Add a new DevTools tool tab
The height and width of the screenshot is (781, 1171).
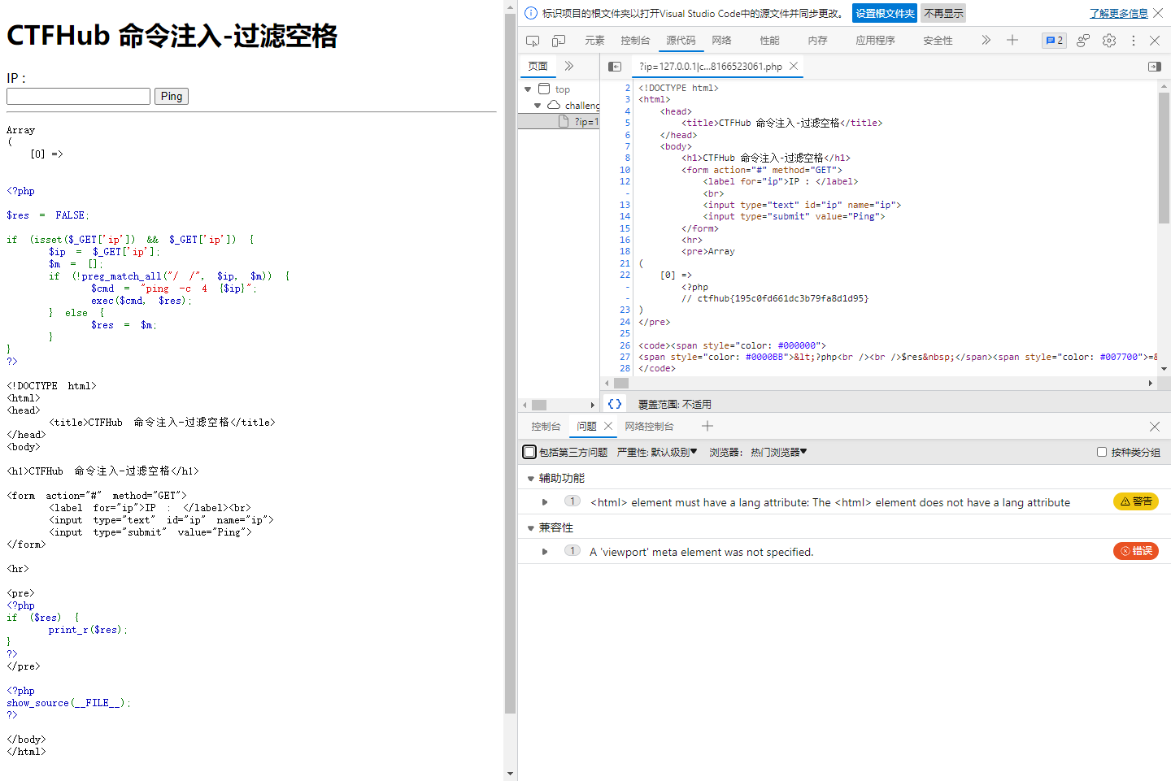coord(1012,40)
